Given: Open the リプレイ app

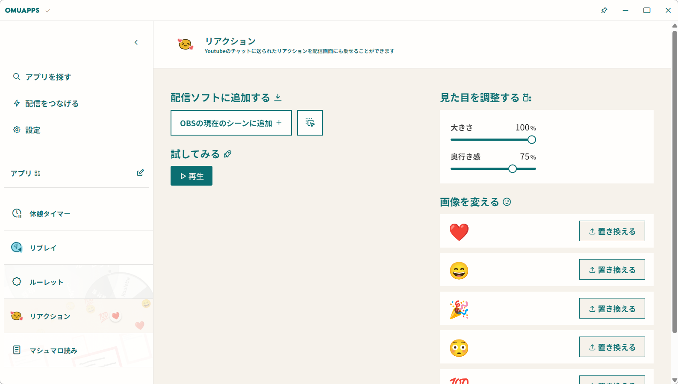Looking at the screenshot, I should (x=78, y=248).
